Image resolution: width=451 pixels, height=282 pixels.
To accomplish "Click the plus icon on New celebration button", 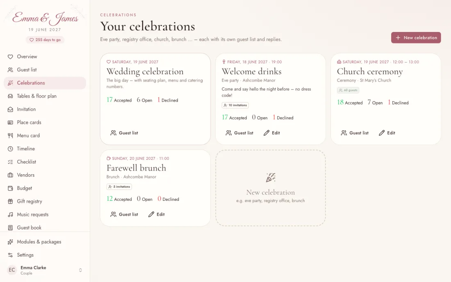I will coord(398,38).
